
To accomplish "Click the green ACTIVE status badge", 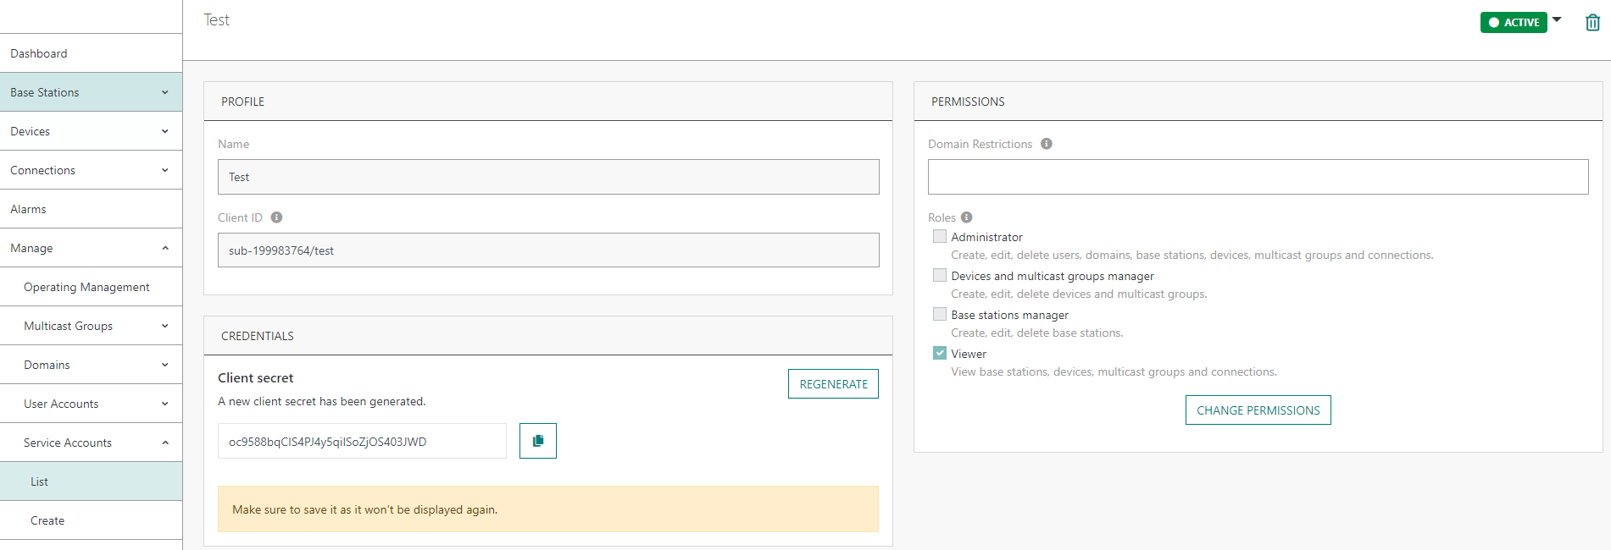I will coord(1514,23).
